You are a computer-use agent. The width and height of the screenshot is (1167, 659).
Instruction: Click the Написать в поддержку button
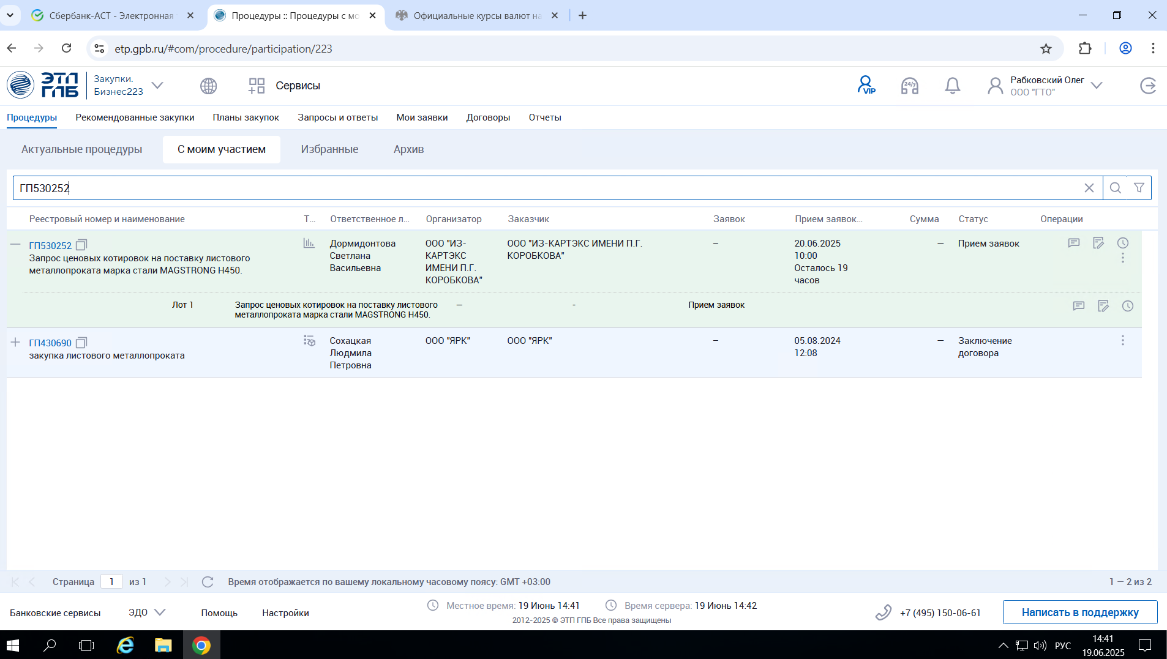pos(1079,612)
